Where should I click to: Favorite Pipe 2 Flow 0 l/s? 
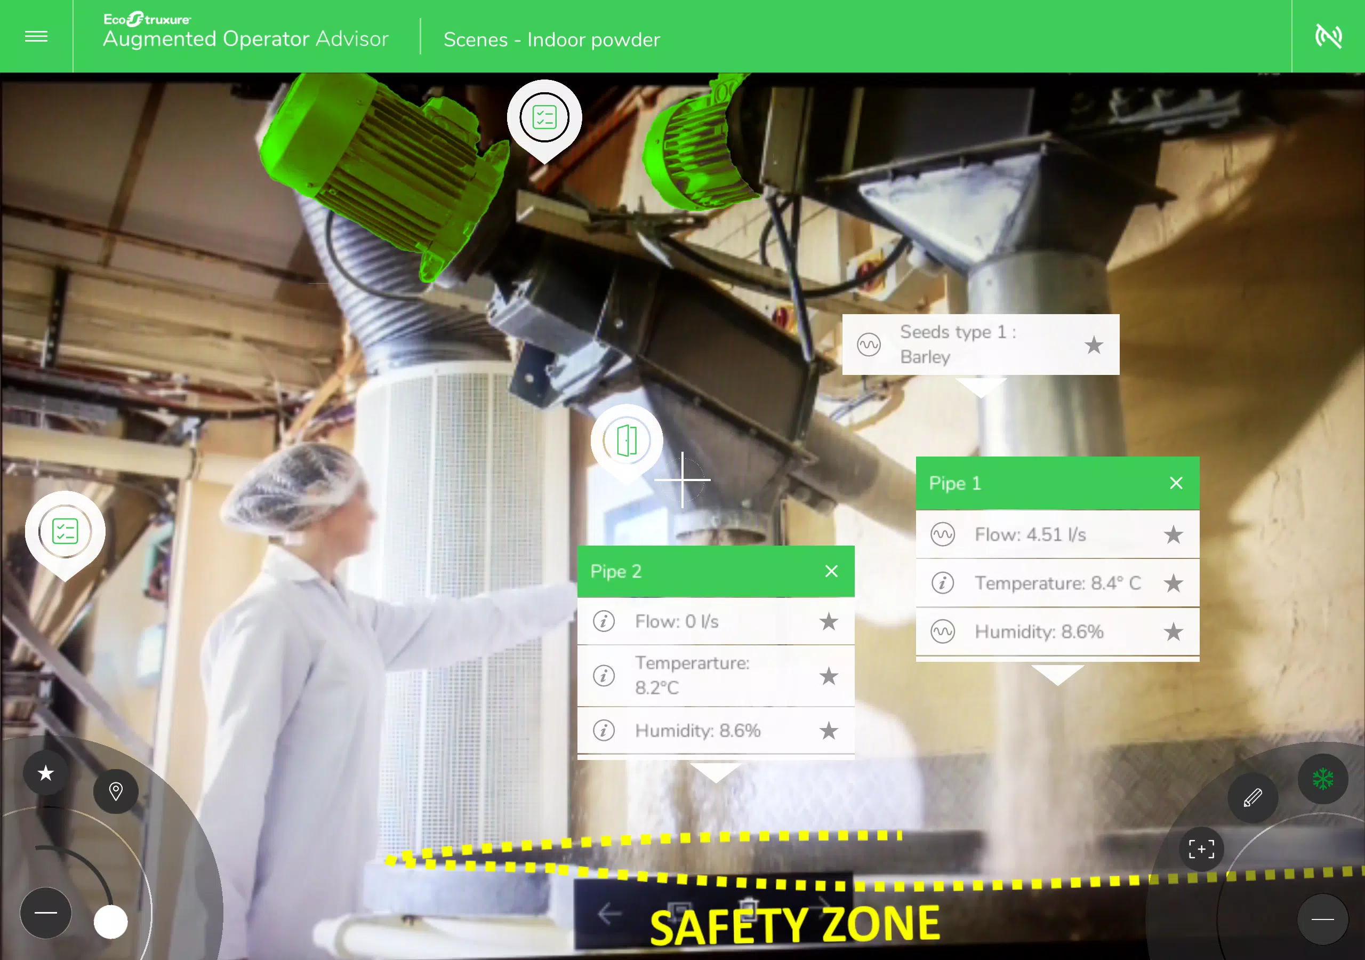(828, 621)
